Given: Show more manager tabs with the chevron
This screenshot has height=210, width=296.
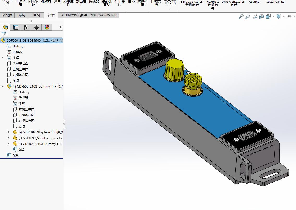Looking at the screenshot, I should [60, 27].
